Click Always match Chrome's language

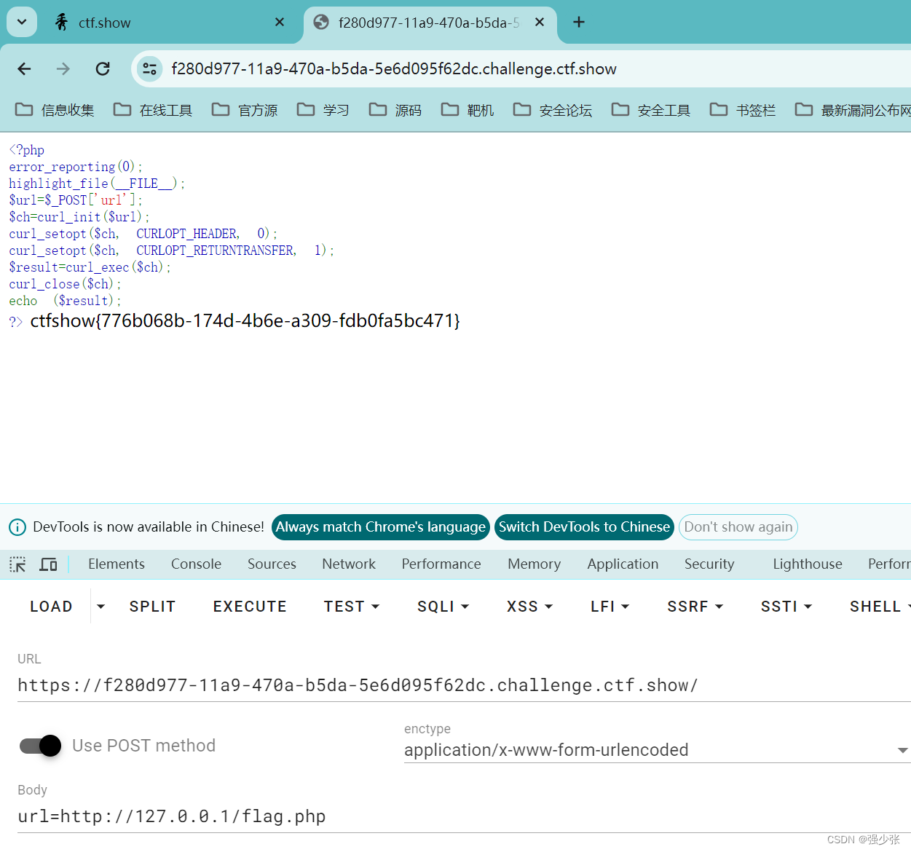point(380,527)
